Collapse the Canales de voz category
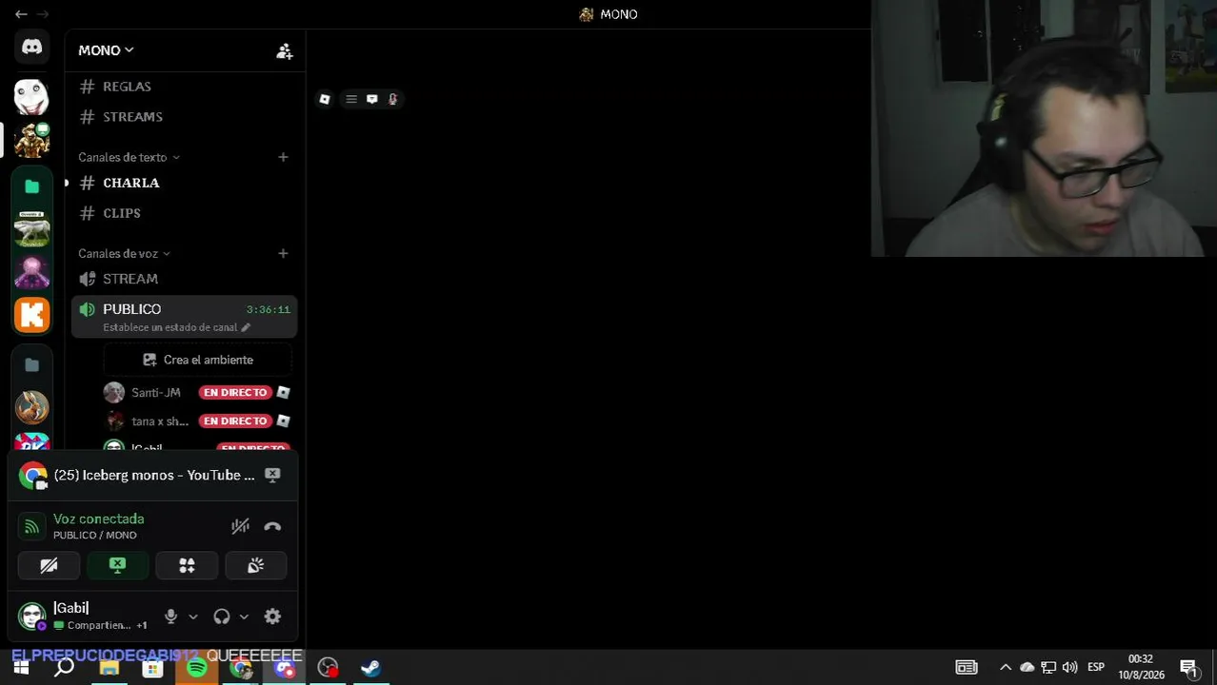The height and width of the screenshot is (685, 1217). pyautogui.click(x=124, y=253)
